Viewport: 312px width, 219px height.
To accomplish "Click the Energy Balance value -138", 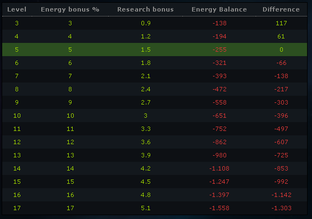I will (x=220, y=23).
